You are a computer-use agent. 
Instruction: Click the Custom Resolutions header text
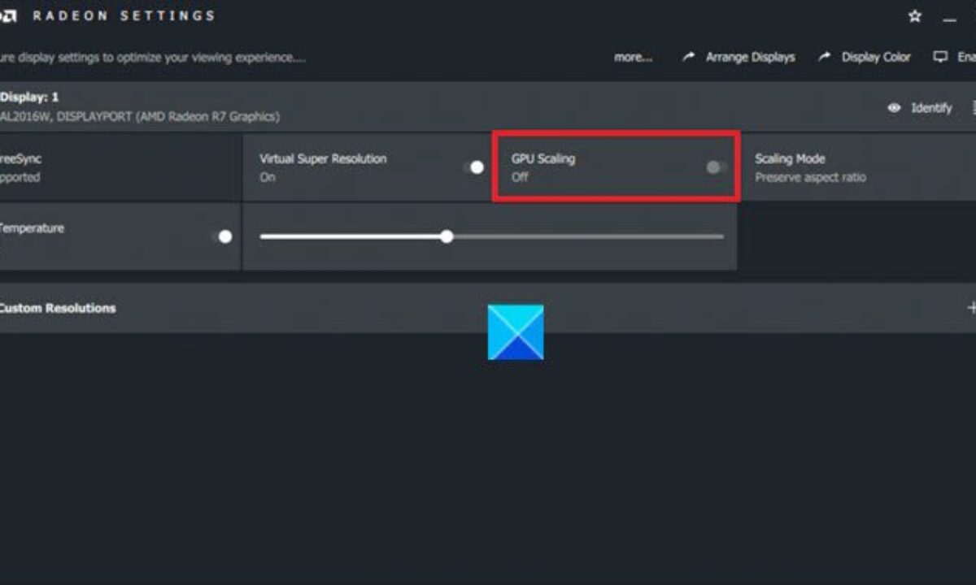click(57, 308)
